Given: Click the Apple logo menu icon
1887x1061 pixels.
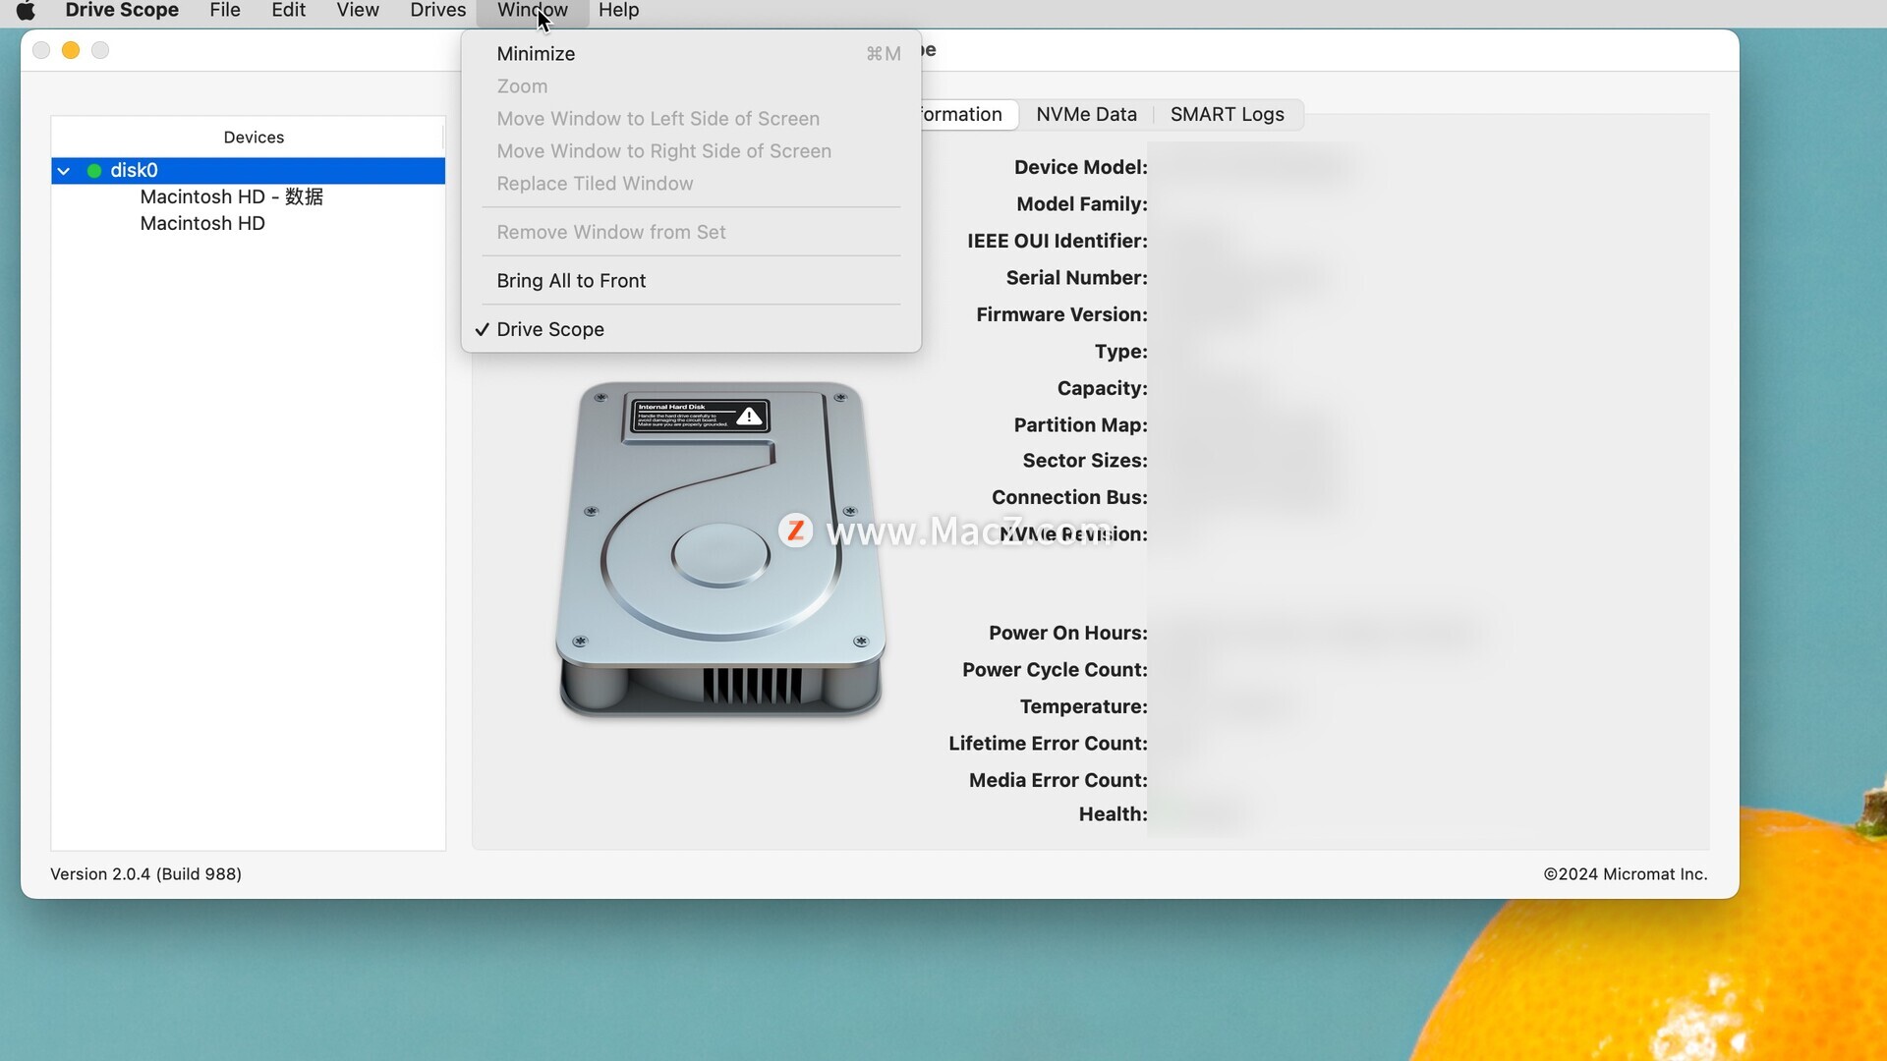Looking at the screenshot, I should tap(26, 11).
